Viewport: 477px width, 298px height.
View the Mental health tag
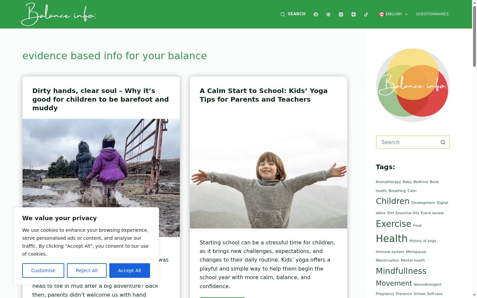413,260
